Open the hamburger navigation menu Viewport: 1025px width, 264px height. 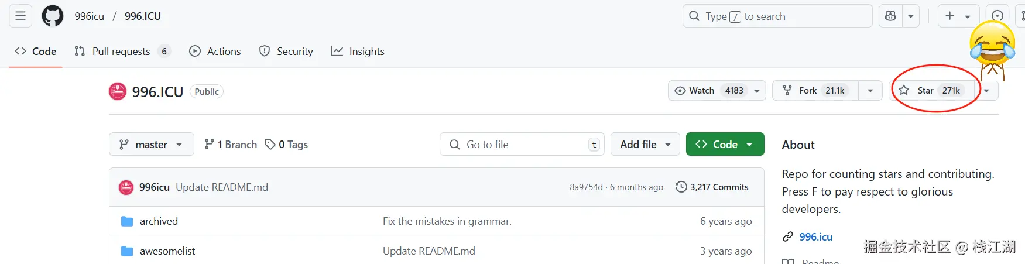click(20, 16)
